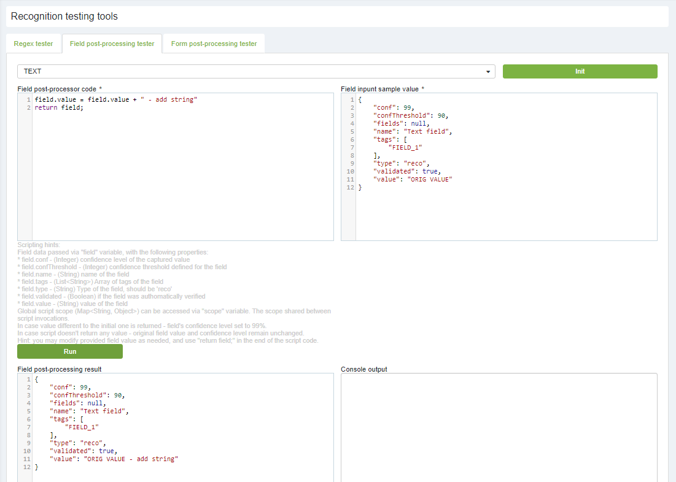Click inside the Console output area
The image size is (676, 482).
[499, 427]
